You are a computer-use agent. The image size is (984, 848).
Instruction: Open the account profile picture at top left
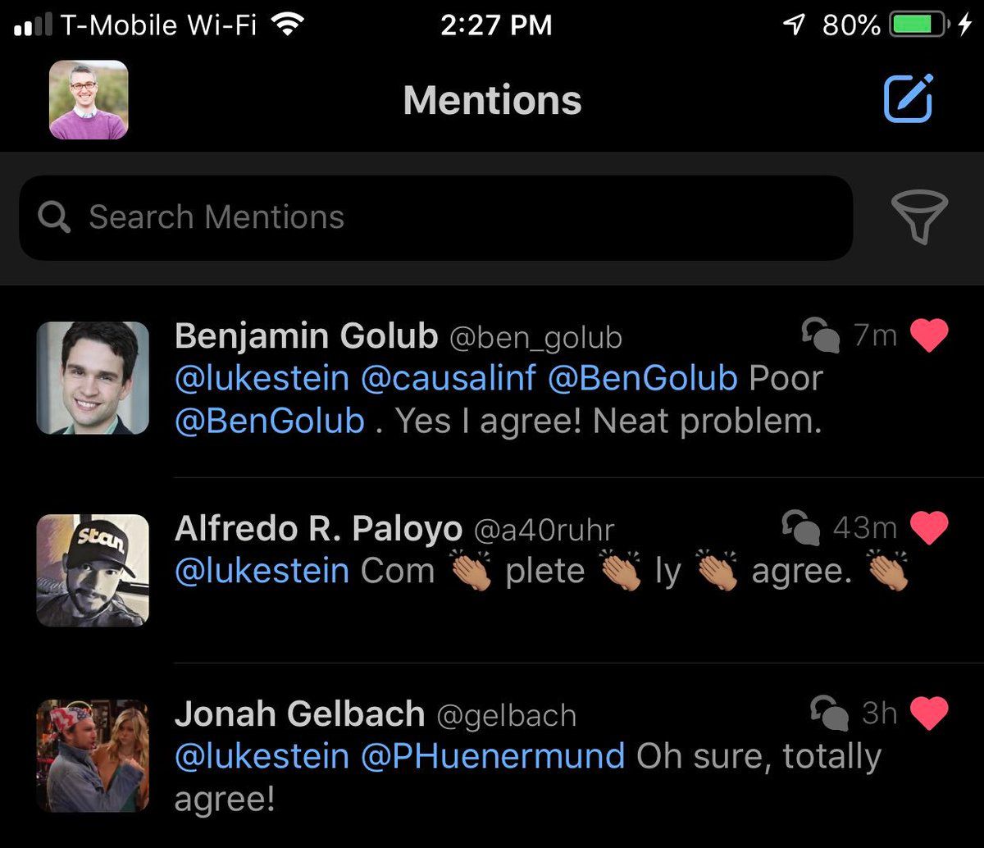[89, 99]
